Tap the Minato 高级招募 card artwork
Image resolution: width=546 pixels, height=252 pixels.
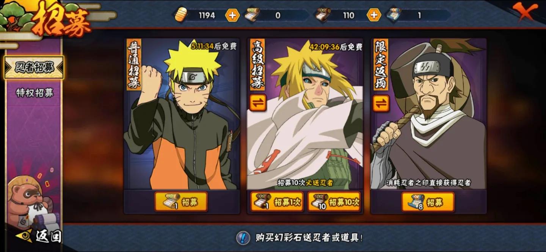pos(305,114)
